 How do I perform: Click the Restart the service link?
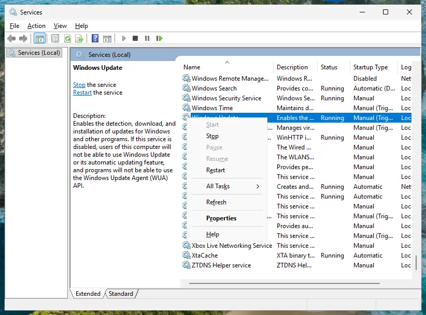(x=82, y=93)
